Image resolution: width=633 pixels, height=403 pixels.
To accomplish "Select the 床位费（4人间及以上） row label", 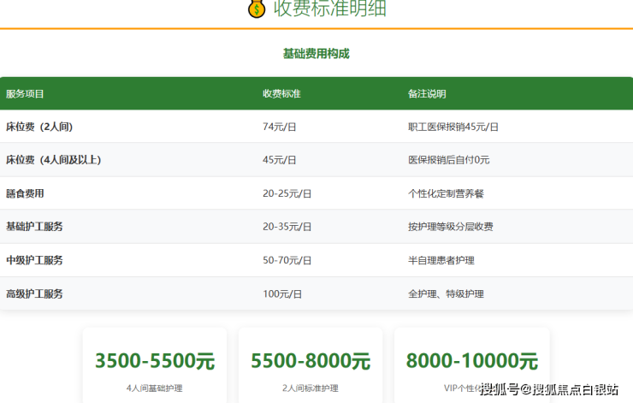I will coord(53,160).
